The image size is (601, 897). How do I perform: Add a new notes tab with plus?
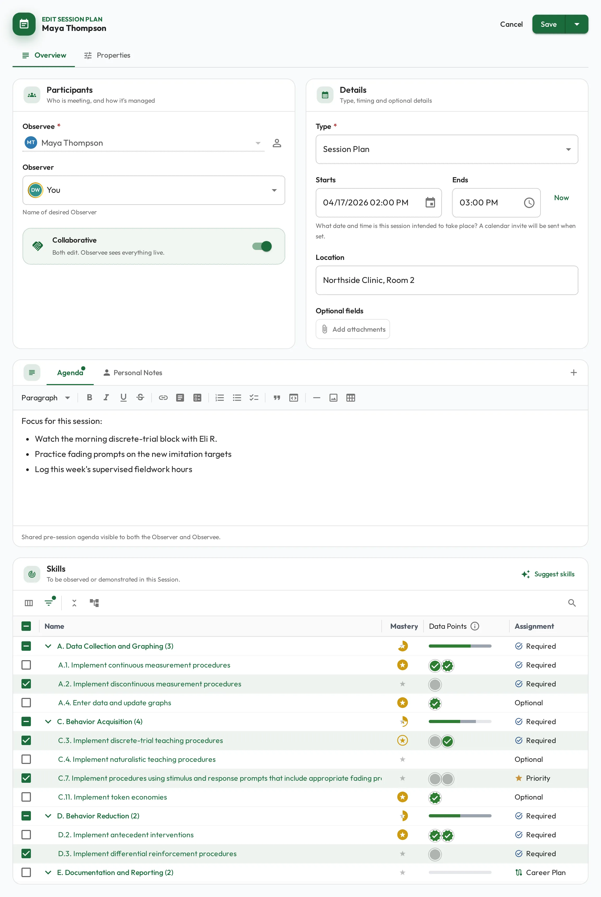point(574,372)
